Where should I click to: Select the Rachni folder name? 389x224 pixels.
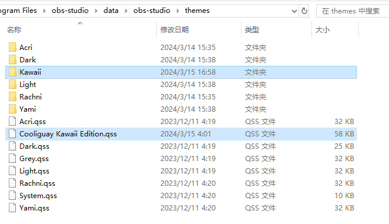pos(31,96)
